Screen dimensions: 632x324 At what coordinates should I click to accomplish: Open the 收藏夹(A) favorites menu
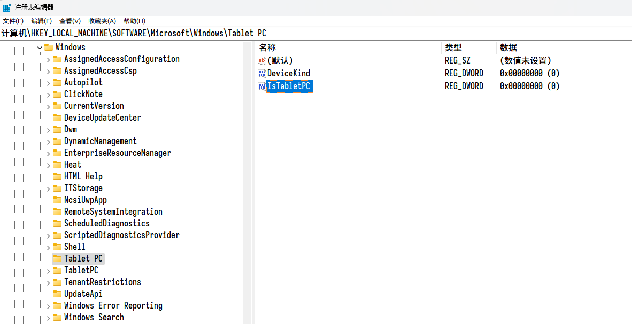[102, 21]
